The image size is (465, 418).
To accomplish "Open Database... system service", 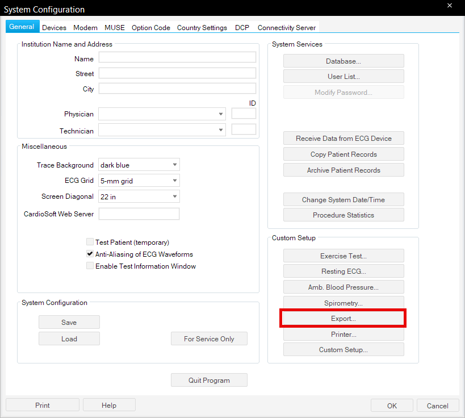I will tap(343, 61).
